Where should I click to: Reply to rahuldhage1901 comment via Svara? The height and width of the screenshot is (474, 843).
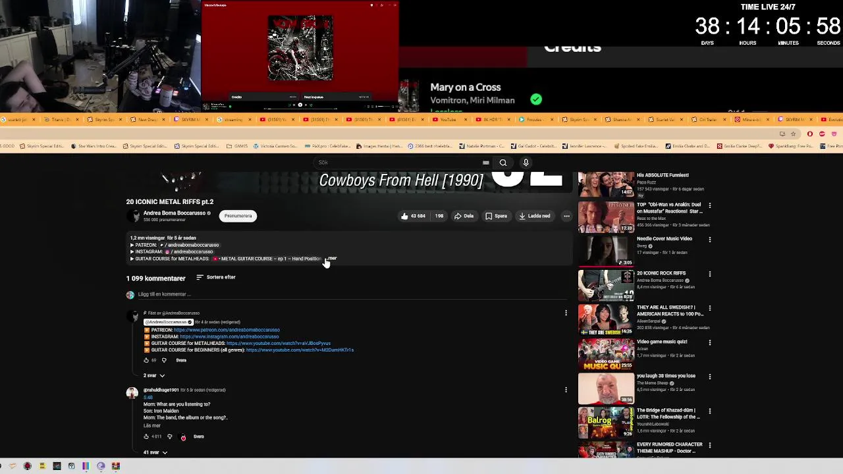click(198, 436)
